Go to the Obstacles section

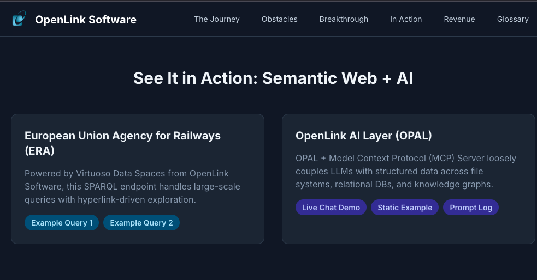click(280, 19)
